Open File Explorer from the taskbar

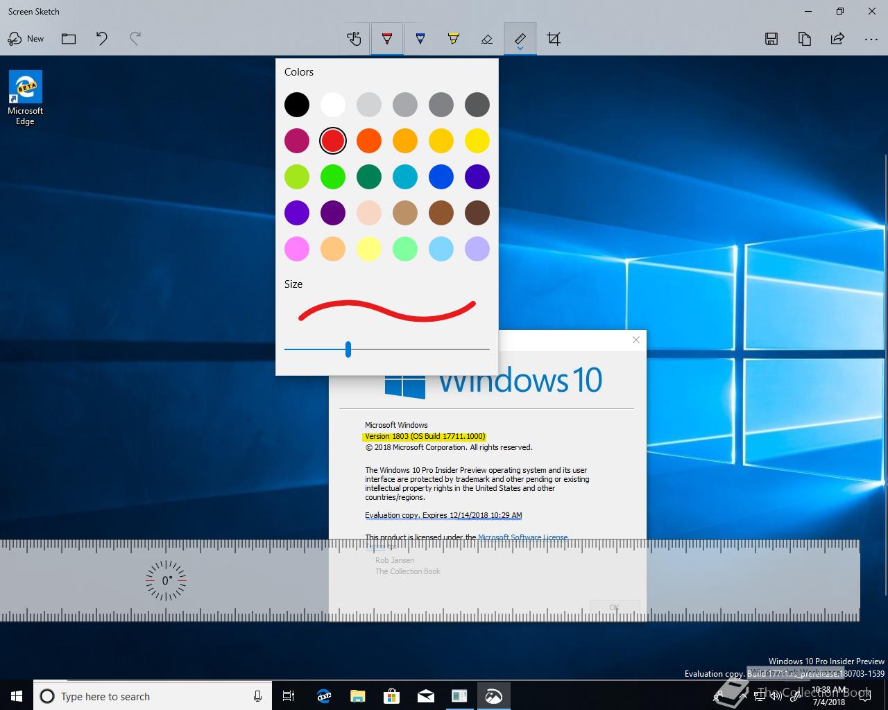(x=358, y=696)
